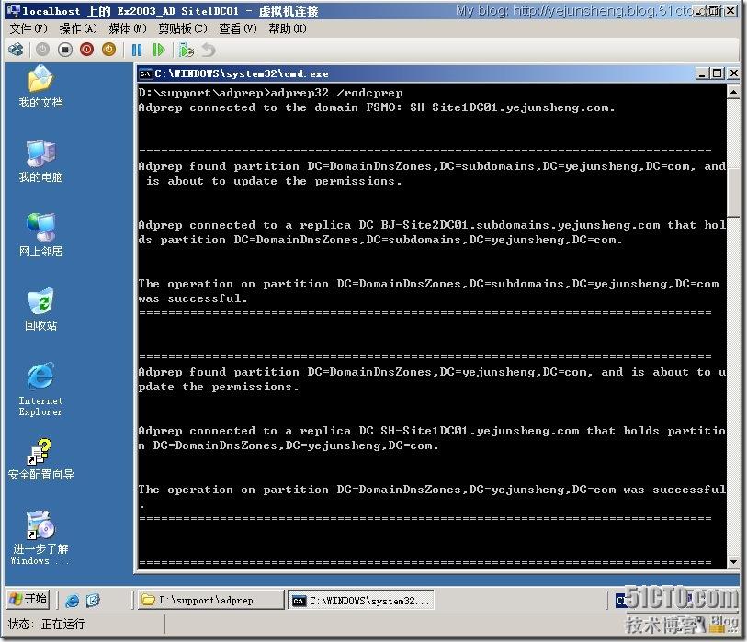Select the 我的文档 desktop icon
The image size is (747, 642).
(x=40, y=87)
